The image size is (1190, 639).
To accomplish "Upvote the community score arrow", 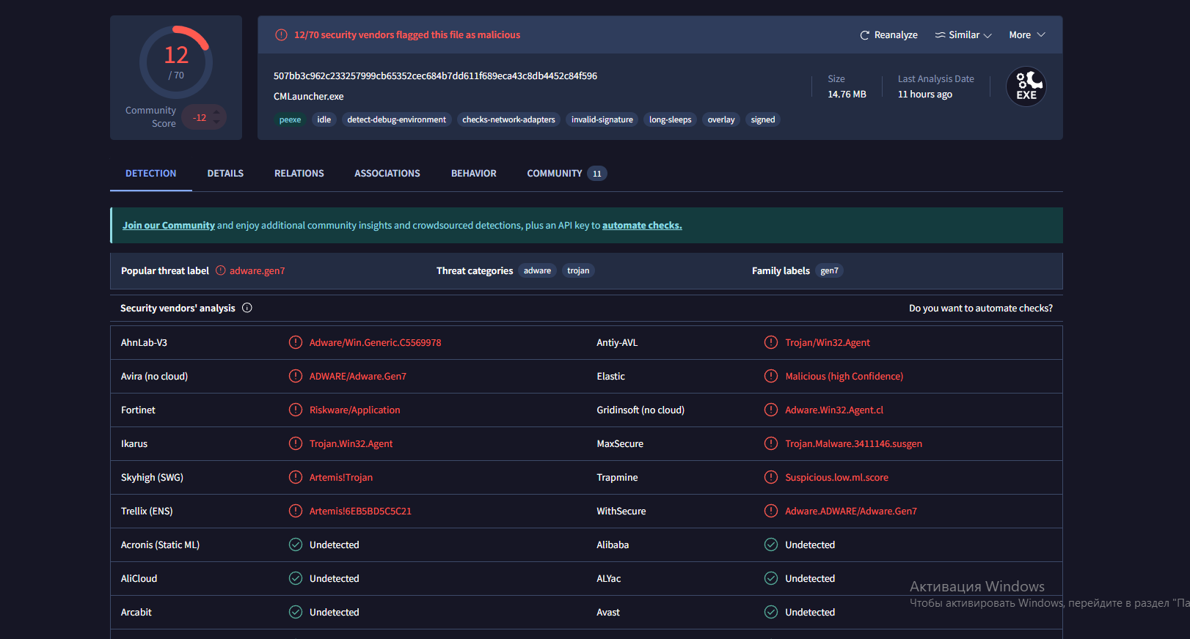I will (216, 112).
